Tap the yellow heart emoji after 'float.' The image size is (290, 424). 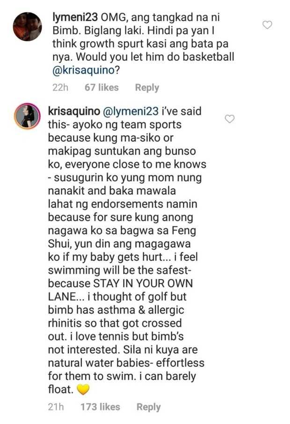83,389
